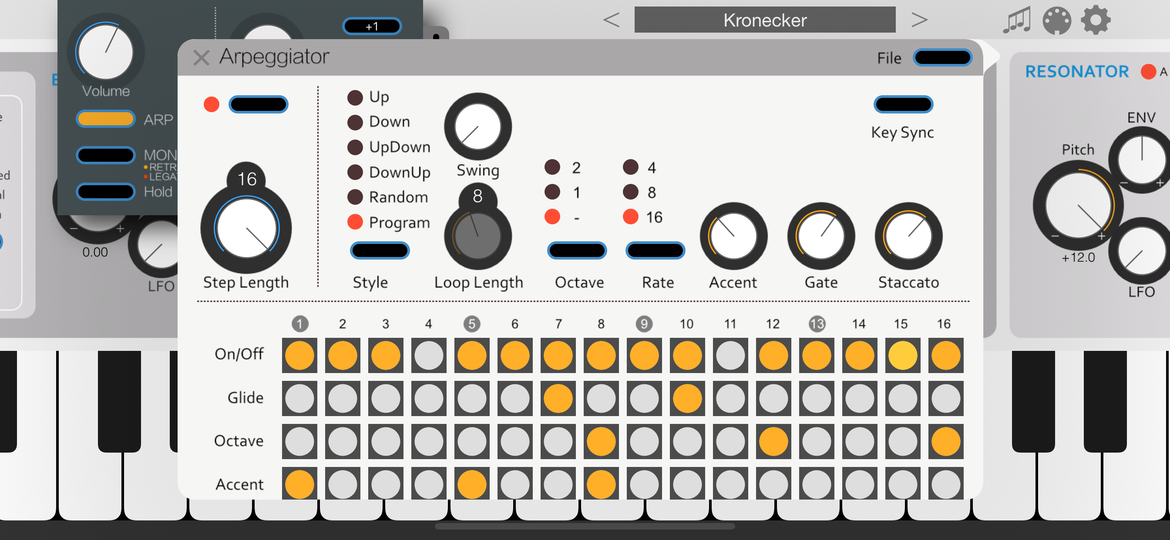Open the Kronecker preset name selector

[x=764, y=20]
